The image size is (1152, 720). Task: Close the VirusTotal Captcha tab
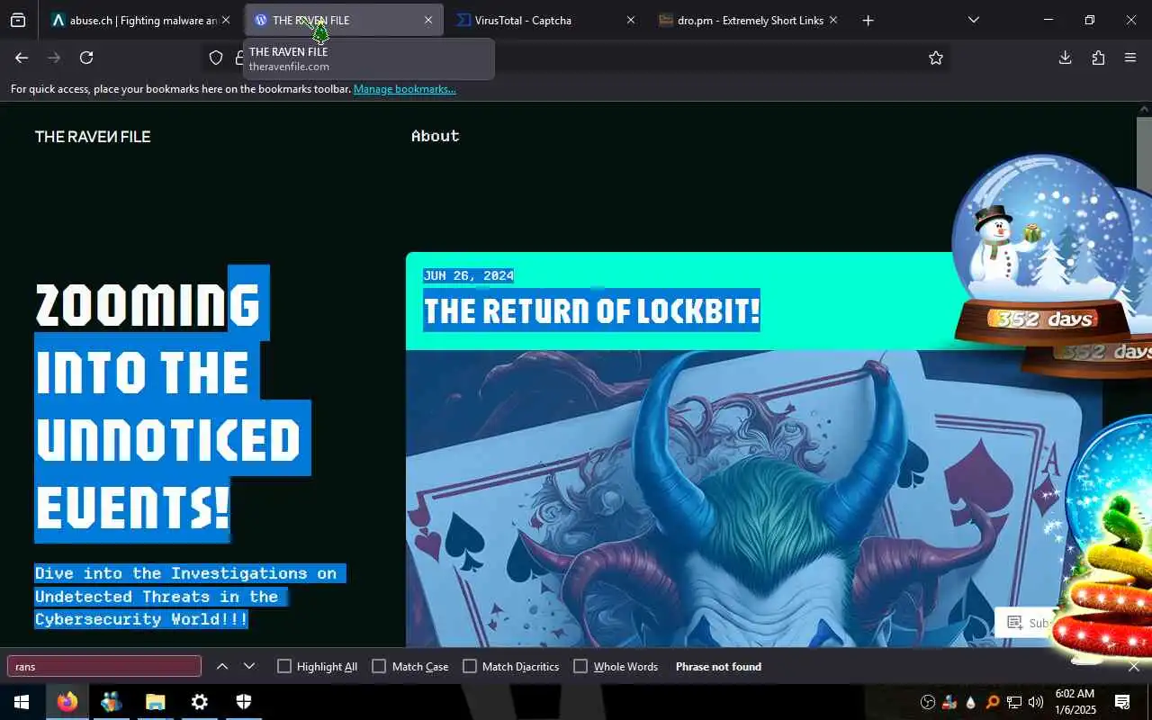(630, 20)
